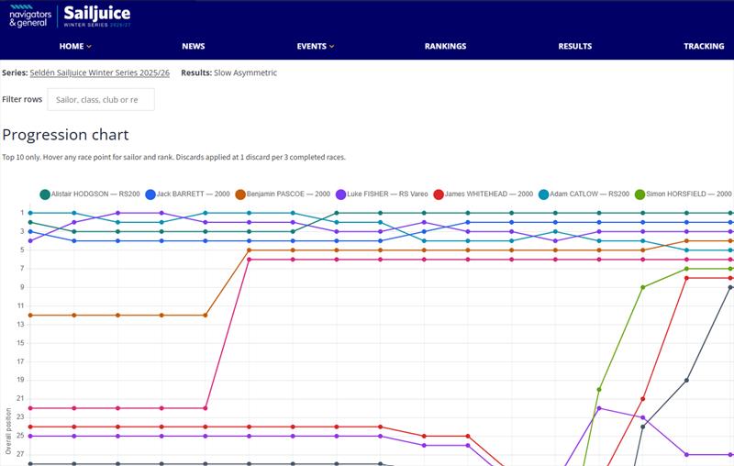Click the Progression chart heading
This screenshot has width=734, height=466.
[x=65, y=135]
